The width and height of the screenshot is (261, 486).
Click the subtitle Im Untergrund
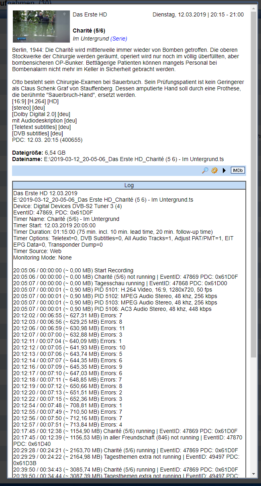[91, 39]
